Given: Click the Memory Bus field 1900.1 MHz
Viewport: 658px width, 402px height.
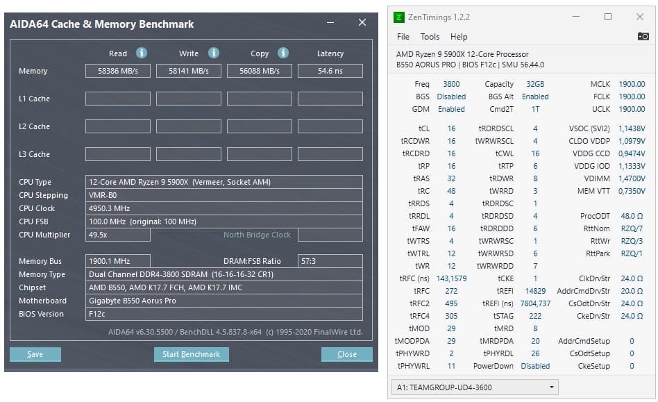Looking at the screenshot, I should pyautogui.click(x=118, y=261).
